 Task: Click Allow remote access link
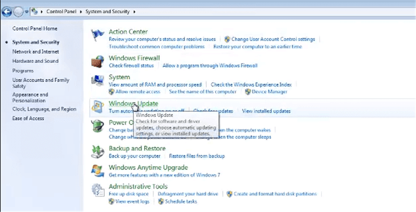pyautogui.click(x=138, y=92)
